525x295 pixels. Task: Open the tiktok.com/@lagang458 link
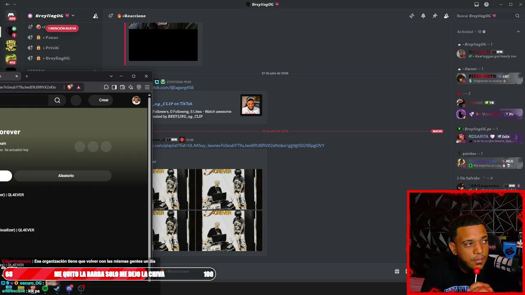point(173,88)
